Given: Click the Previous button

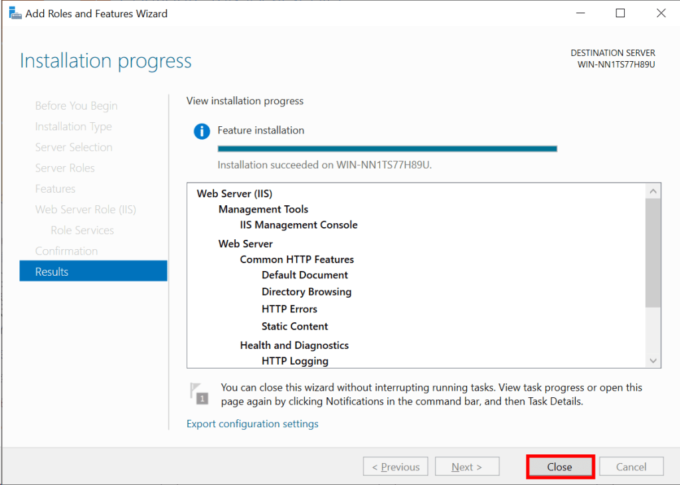Looking at the screenshot, I should click(396, 467).
